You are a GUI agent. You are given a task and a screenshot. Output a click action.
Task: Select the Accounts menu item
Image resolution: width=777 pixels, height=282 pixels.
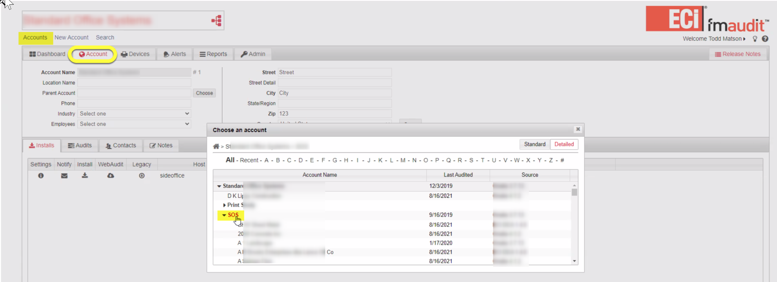tap(35, 38)
